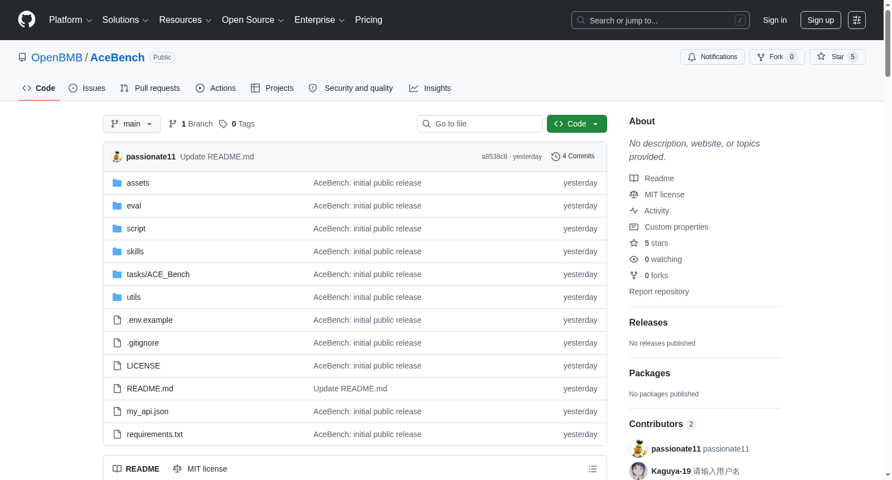Expand the Enterprise menu
Viewport: 892px width, 480px height.
(x=319, y=20)
